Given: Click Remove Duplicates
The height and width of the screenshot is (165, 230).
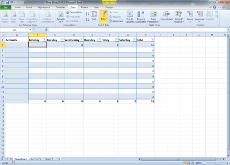Looking at the screenshot, I should 141,17.
